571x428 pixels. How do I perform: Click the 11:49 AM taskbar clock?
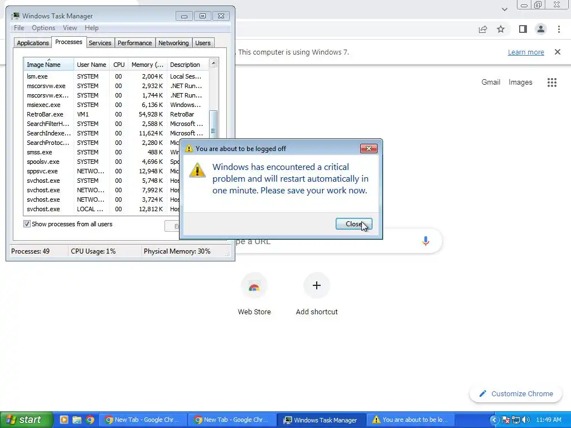549,420
